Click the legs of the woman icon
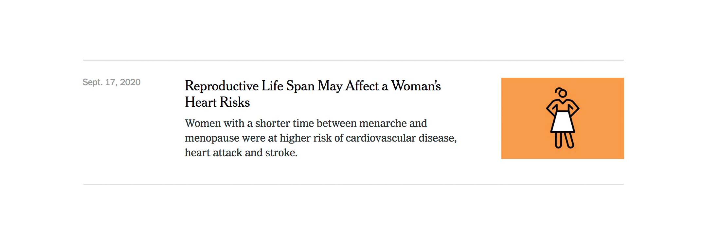This screenshot has height=246, width=720. tap(564, 140)
